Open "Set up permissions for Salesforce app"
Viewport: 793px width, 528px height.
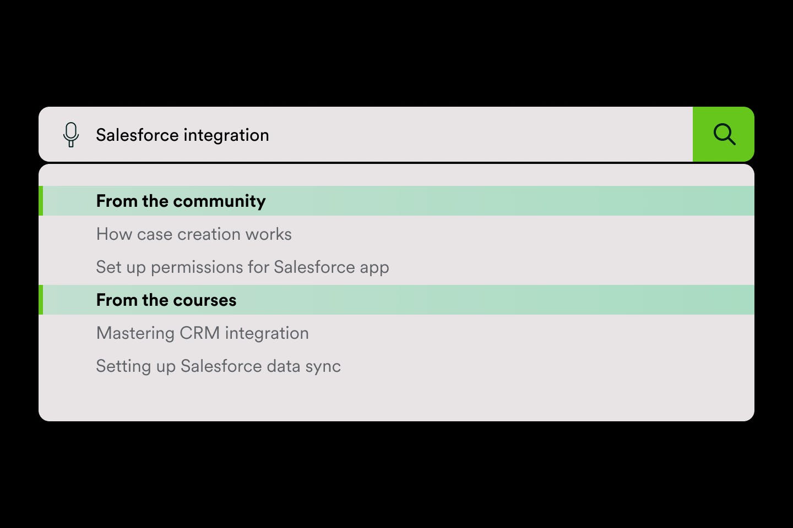[x=242, y=267]
